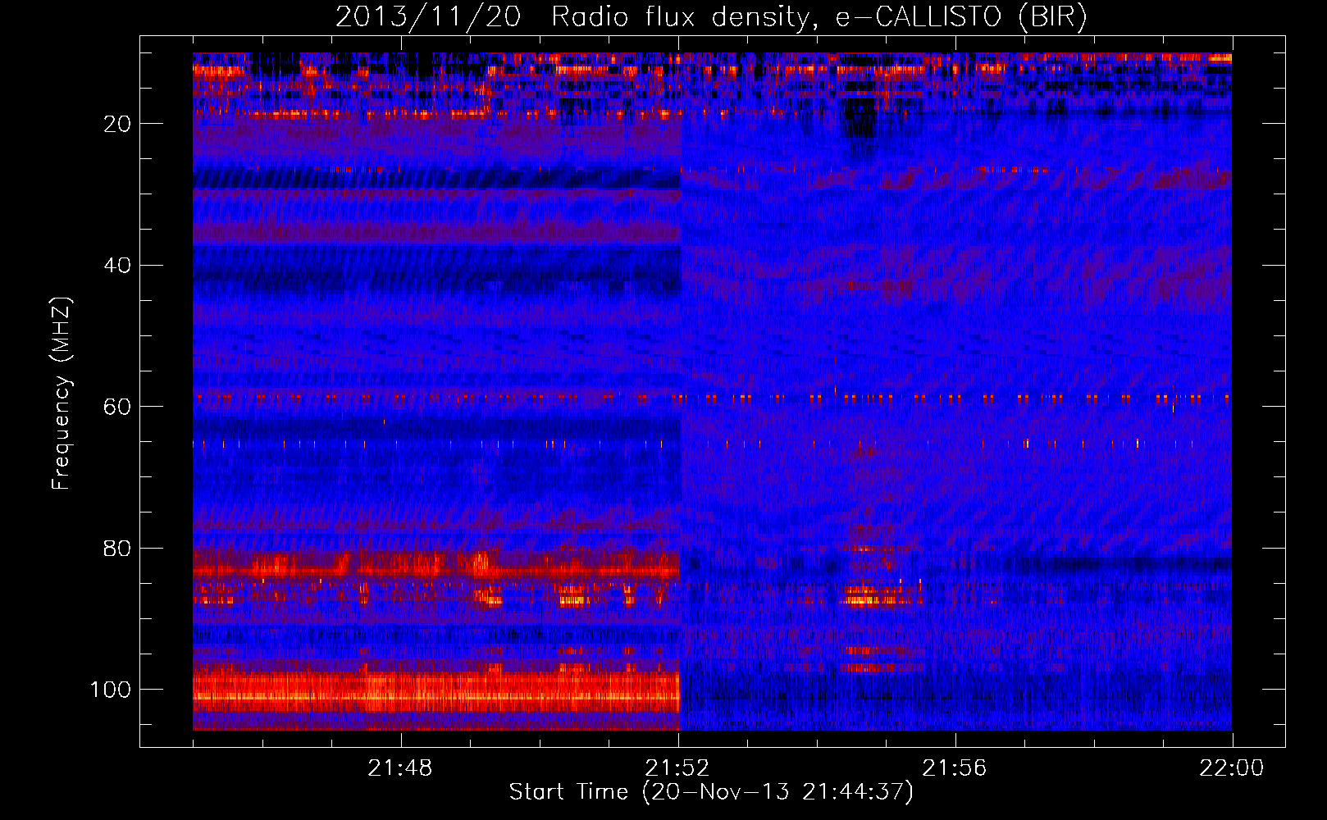
Task: Click the "21:48" time tick label
Action: point(400,768)
